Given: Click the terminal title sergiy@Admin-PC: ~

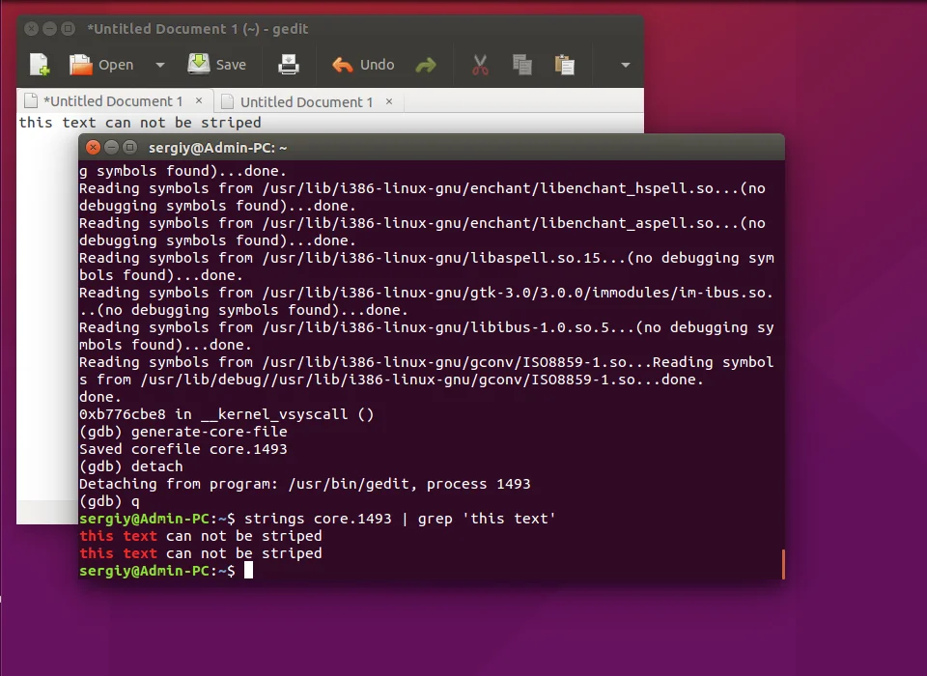Looking at the screenshot, I should click(217, 148).
